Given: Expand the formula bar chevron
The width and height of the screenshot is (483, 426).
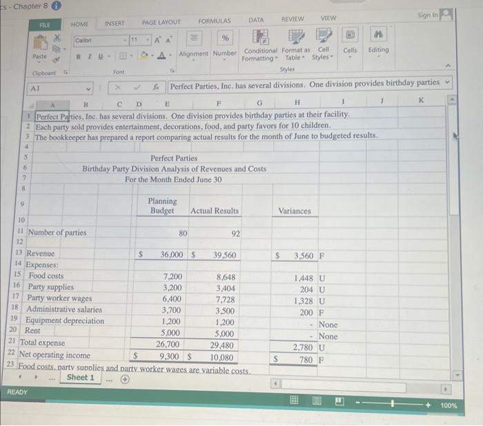Looking at the screenshot, I should pyautogui.click(x=447, y=82).
